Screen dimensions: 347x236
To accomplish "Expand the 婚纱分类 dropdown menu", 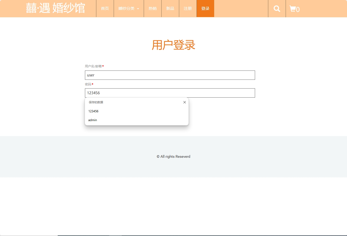I will click(129, 8).
